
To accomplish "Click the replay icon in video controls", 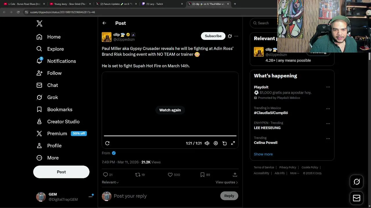I will tap(107, 143).
